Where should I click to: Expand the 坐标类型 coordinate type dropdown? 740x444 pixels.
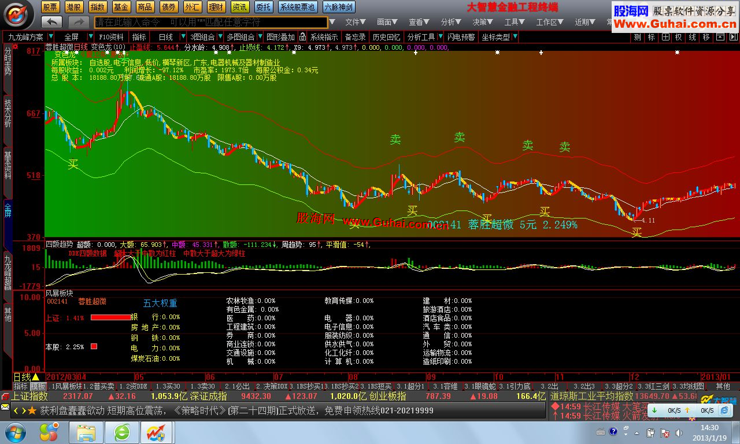click(x=499, y=37)
